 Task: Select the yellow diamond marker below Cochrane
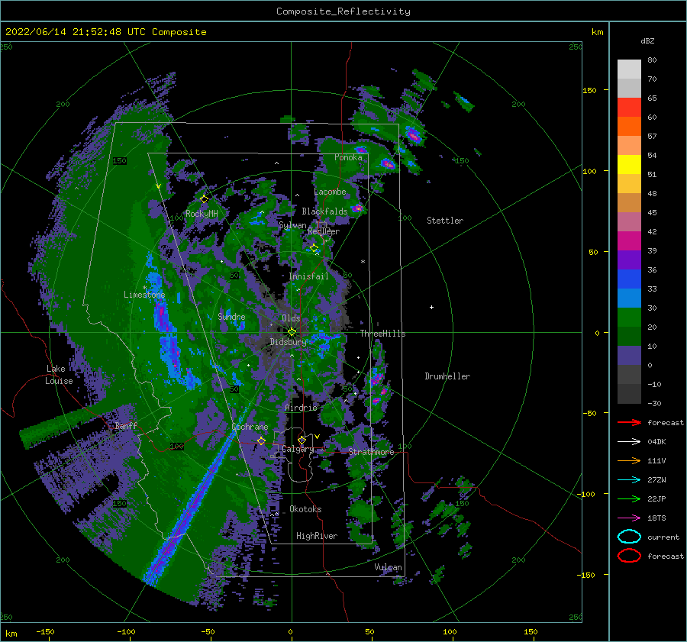point(261,440)
